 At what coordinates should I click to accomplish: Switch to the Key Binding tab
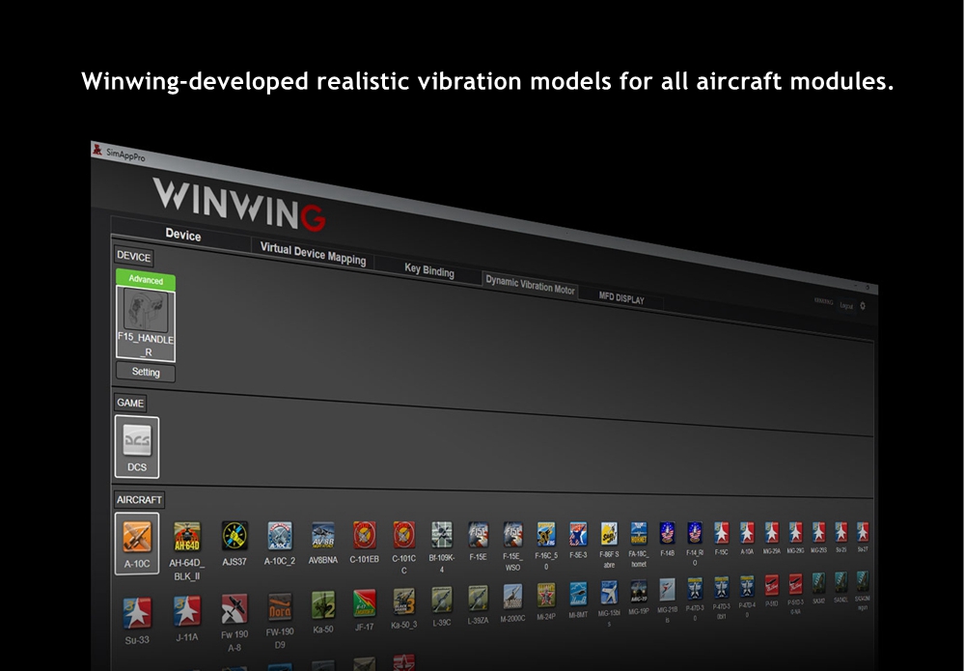(x=428, y=271)
